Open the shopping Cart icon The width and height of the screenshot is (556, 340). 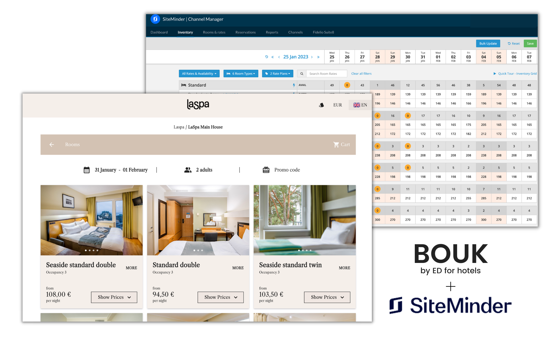pyautogui.click(x=336, y=145)
